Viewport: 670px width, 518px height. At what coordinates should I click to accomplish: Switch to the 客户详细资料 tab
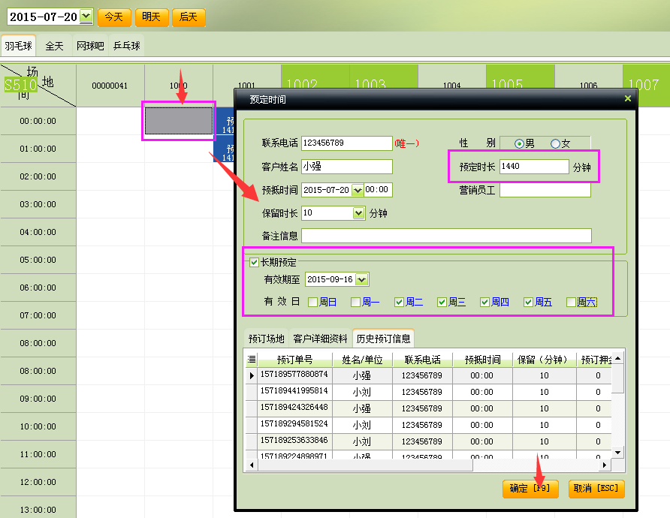(321, 339)
